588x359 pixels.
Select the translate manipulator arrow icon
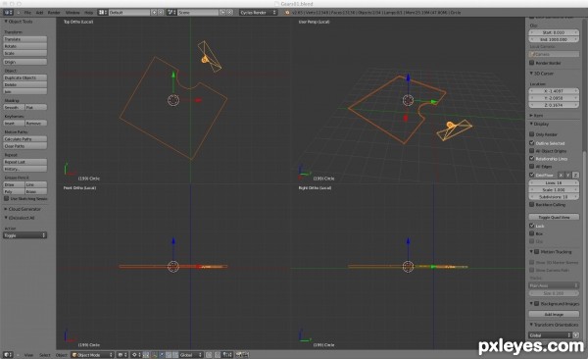[162, 354]
